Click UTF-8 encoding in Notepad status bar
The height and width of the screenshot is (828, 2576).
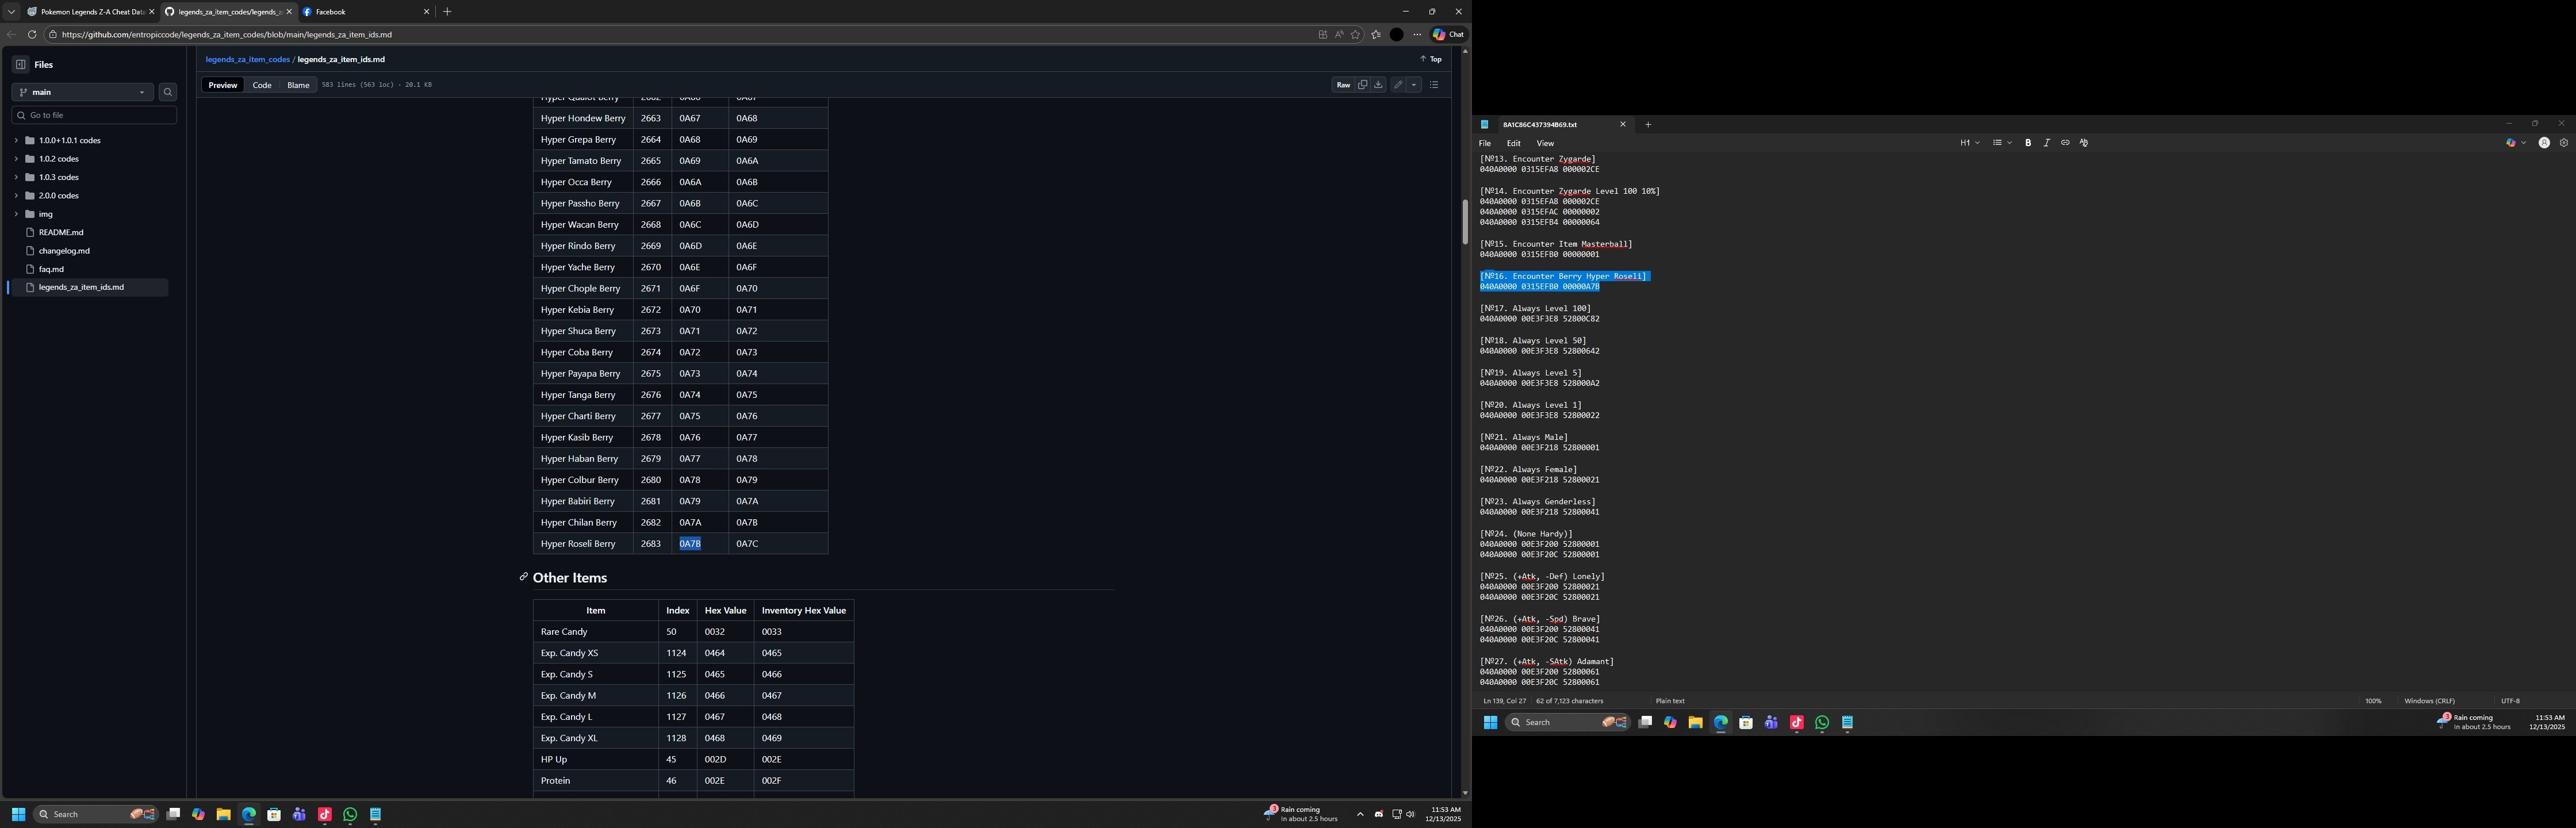(2510, 701)
